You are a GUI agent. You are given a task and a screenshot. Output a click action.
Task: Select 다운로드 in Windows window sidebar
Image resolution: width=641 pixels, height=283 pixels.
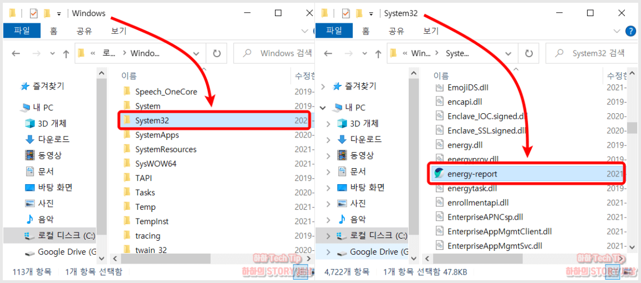[x=47, y=139]
